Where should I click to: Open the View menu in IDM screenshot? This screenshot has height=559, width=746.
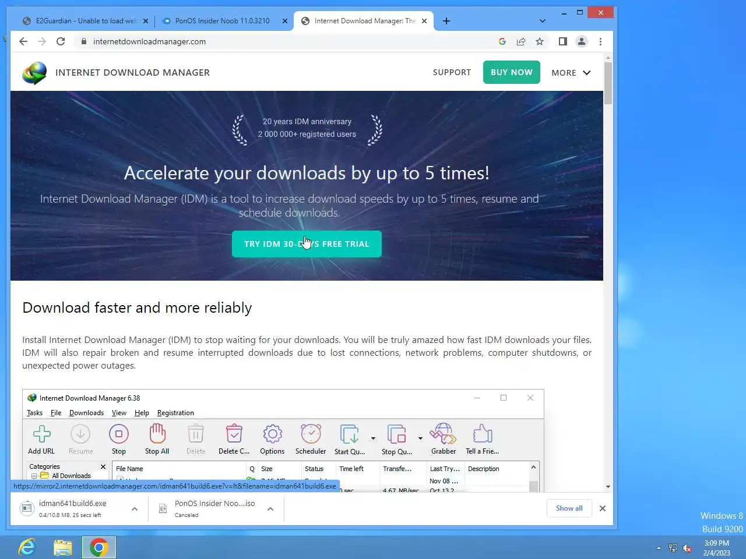119,413
